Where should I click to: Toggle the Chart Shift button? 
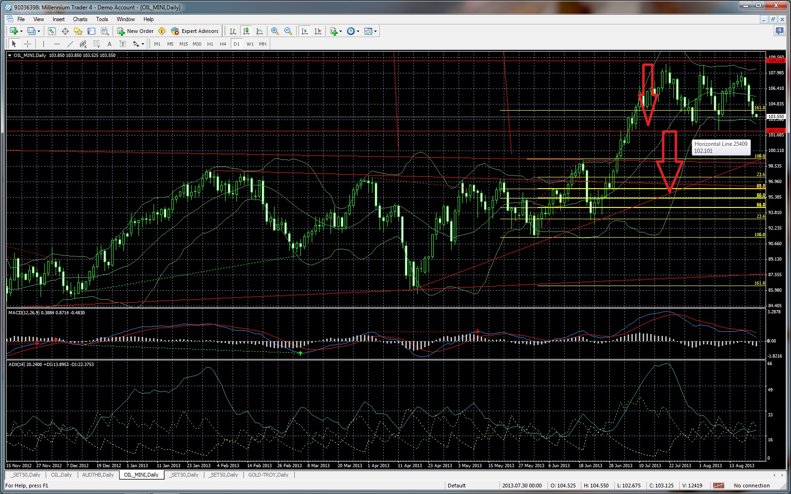pyautogui.click(x=318, y=31)
